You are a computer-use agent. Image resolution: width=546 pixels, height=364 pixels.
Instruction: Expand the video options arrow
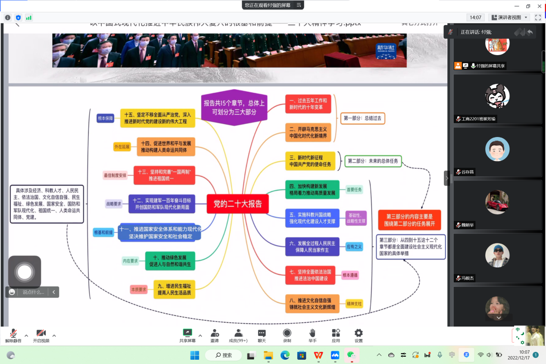point(54,336)
